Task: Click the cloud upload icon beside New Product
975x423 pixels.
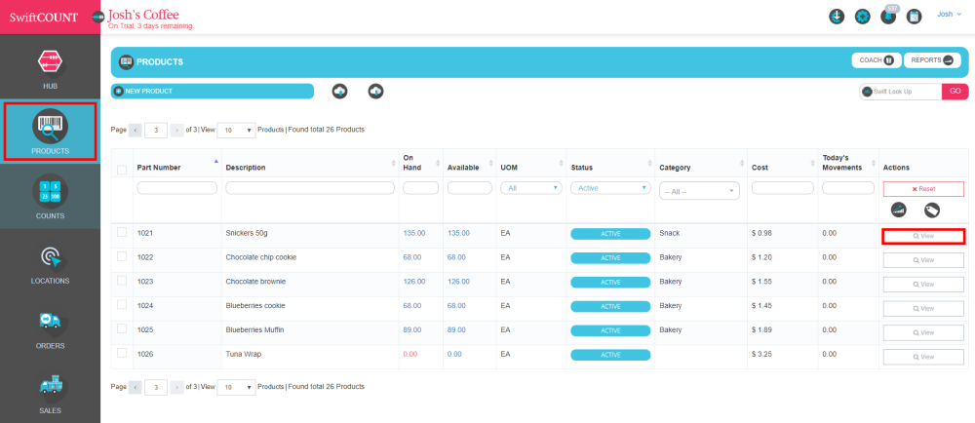Action: click(340, 92)
